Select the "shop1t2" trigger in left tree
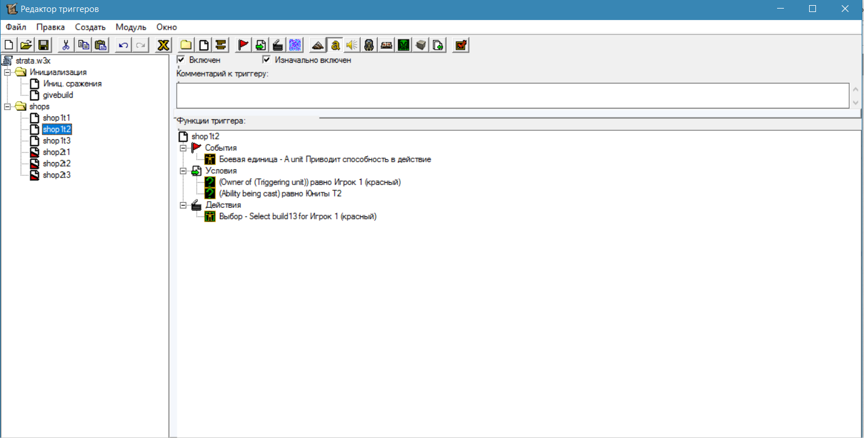 (x=57, y=130)
